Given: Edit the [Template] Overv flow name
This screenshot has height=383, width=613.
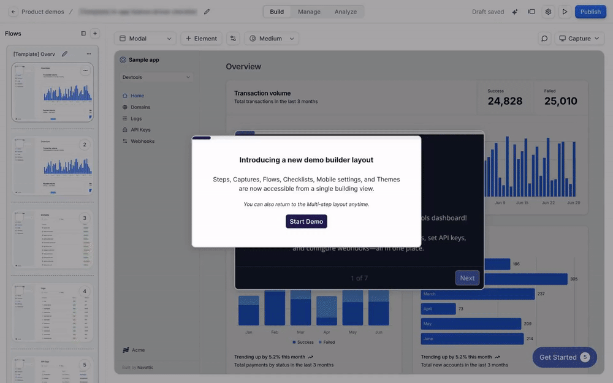Looking at the screenshot, I should pyautogui.click(x=65, y=54).
